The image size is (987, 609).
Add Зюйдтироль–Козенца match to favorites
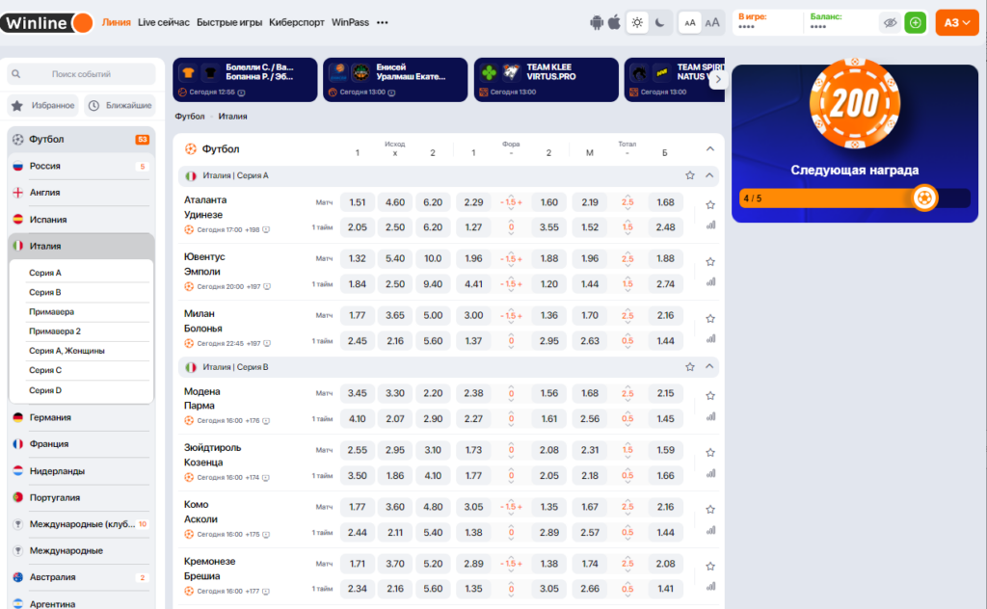pyautogui.click(x=710, y=452)
